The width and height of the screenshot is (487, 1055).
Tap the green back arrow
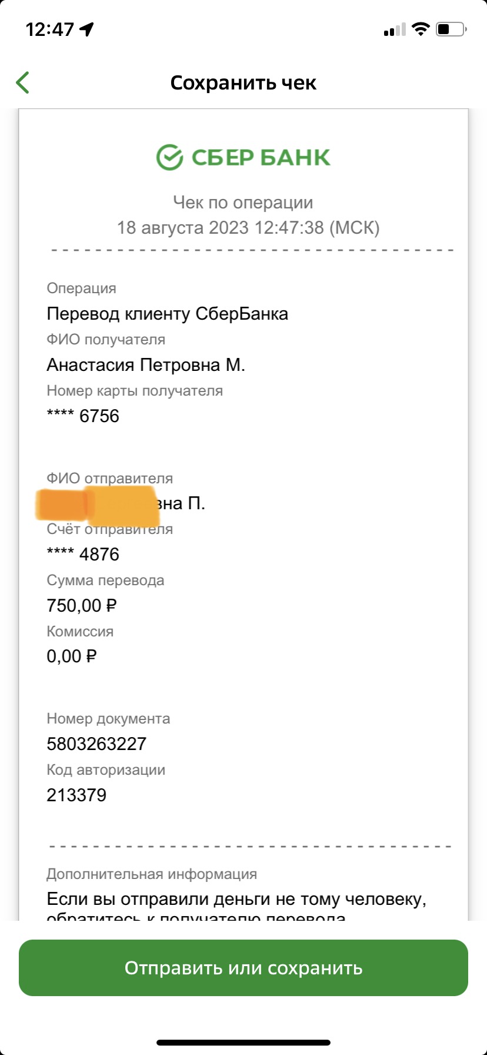pyautogui.click(x=23, y=82)
